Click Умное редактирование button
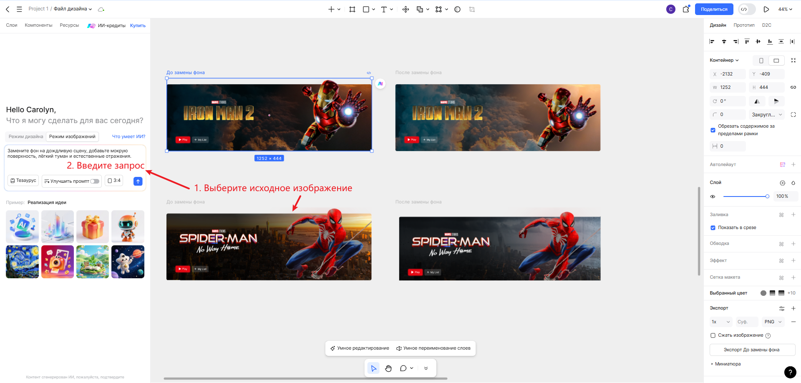 [360, 348]
